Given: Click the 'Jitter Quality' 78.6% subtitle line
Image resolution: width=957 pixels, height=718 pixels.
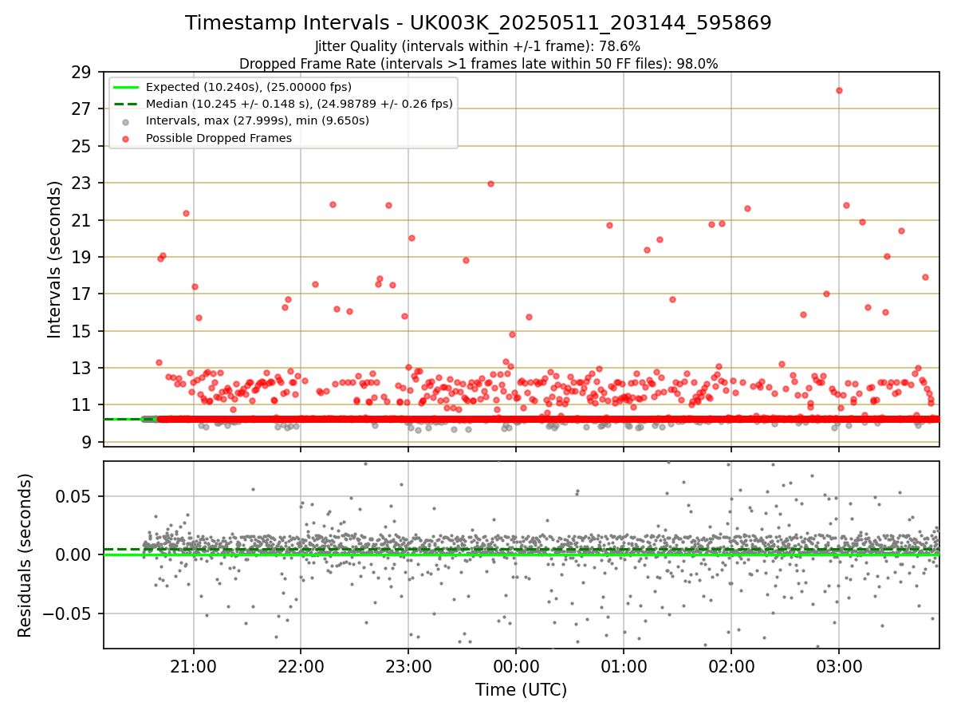Looking at the screenshot, I should (x=478, y=46).
